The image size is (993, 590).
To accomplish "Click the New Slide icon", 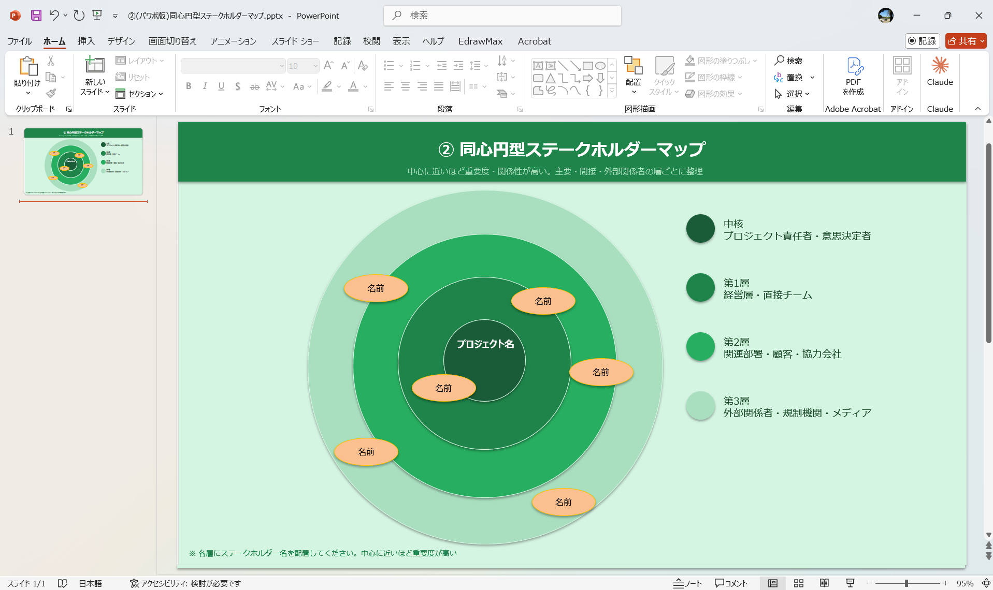I will coord(95,65).
